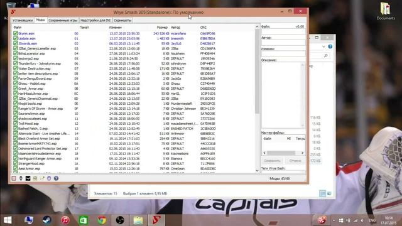This screenshot has height=226, width=402.
Task: Click the Описание text area
Action: [281, 95]
